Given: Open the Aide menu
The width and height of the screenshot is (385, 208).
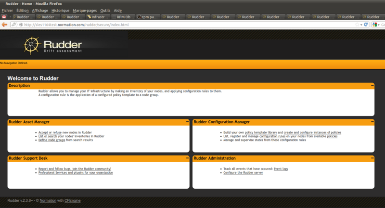Looking at the screenshot, I should pyautogui.click(x=117, y=11).
